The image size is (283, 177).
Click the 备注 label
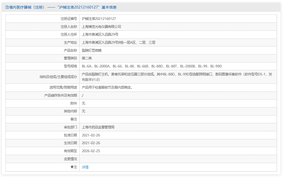pos(74,119)
